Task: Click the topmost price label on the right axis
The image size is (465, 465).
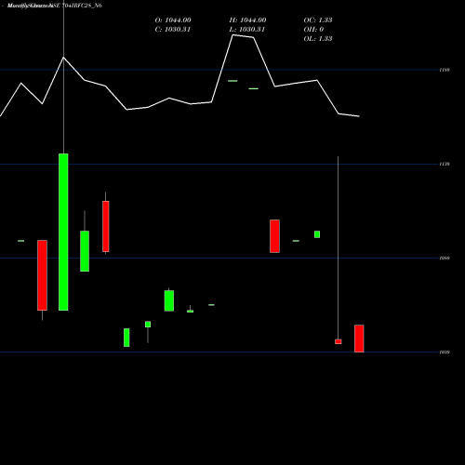Action: [445, 70]
